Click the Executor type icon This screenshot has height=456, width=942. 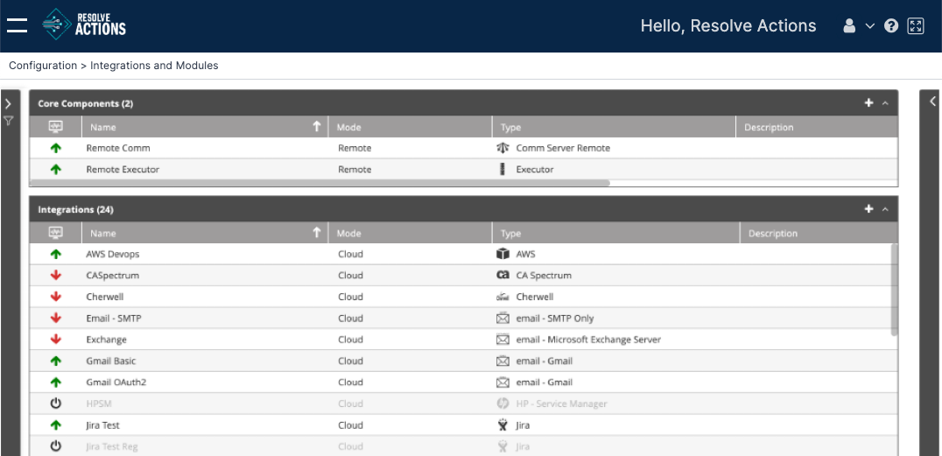(503, 170)
